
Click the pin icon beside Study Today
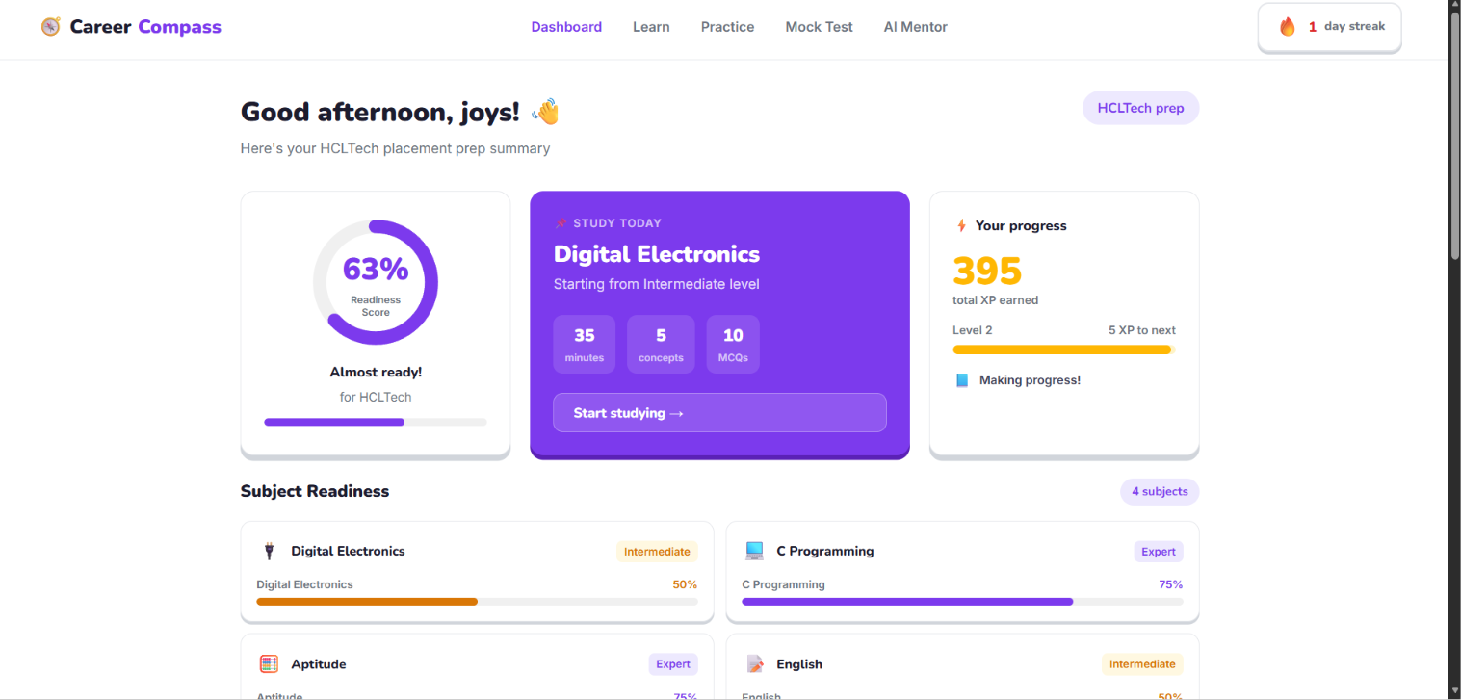[x=561, y=223]
